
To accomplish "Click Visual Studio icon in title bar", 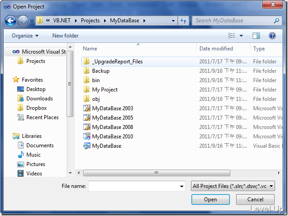I will [x=7, y=7].
